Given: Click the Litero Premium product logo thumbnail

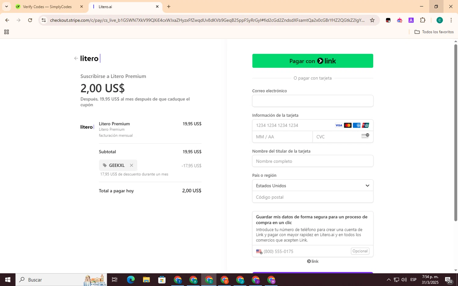Looking at the screenshot, I should [x=87, y=127].
